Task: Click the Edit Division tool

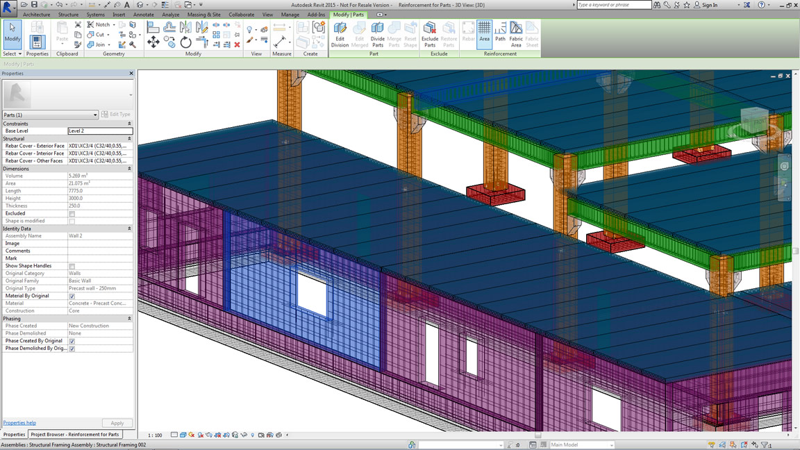Action: pos(340,35)
